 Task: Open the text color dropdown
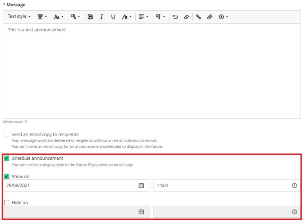[x=126, y=17]
